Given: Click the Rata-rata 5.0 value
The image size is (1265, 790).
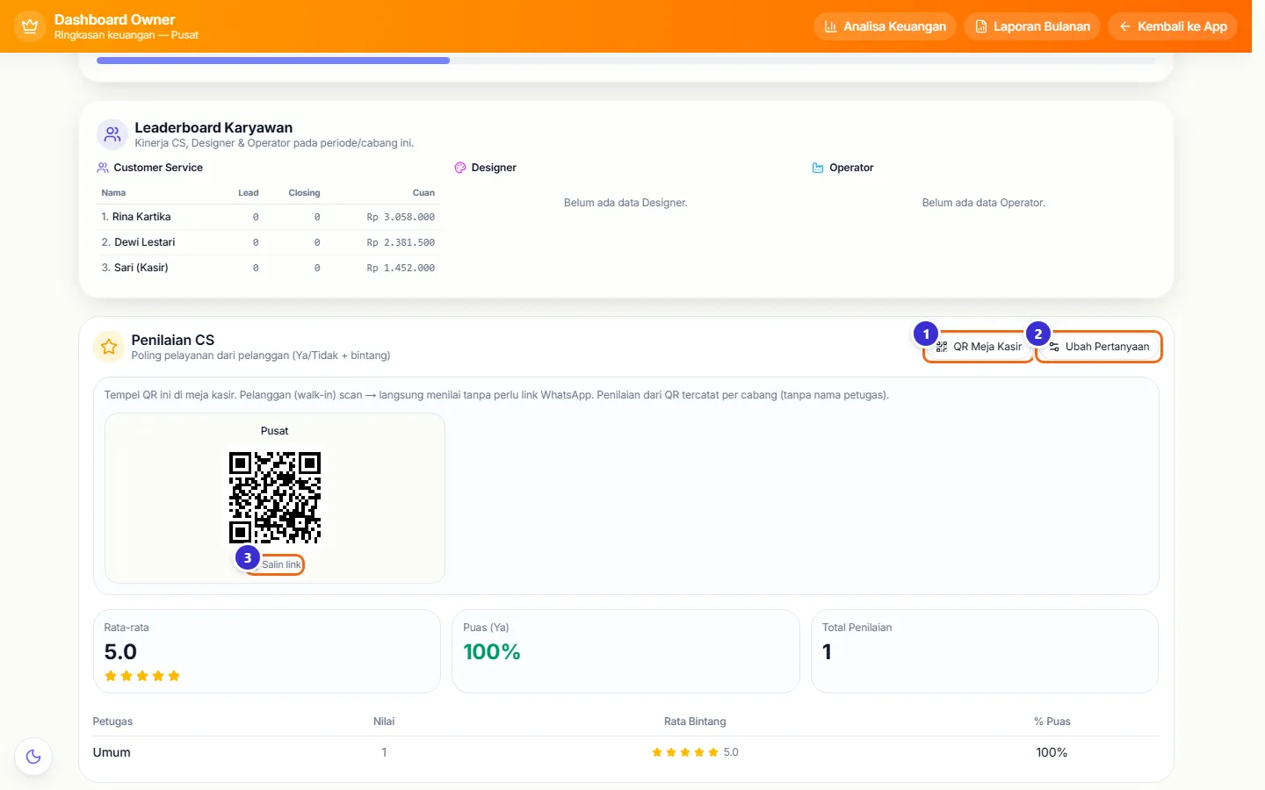Looking at the screenshot, I should click(120, 651).
